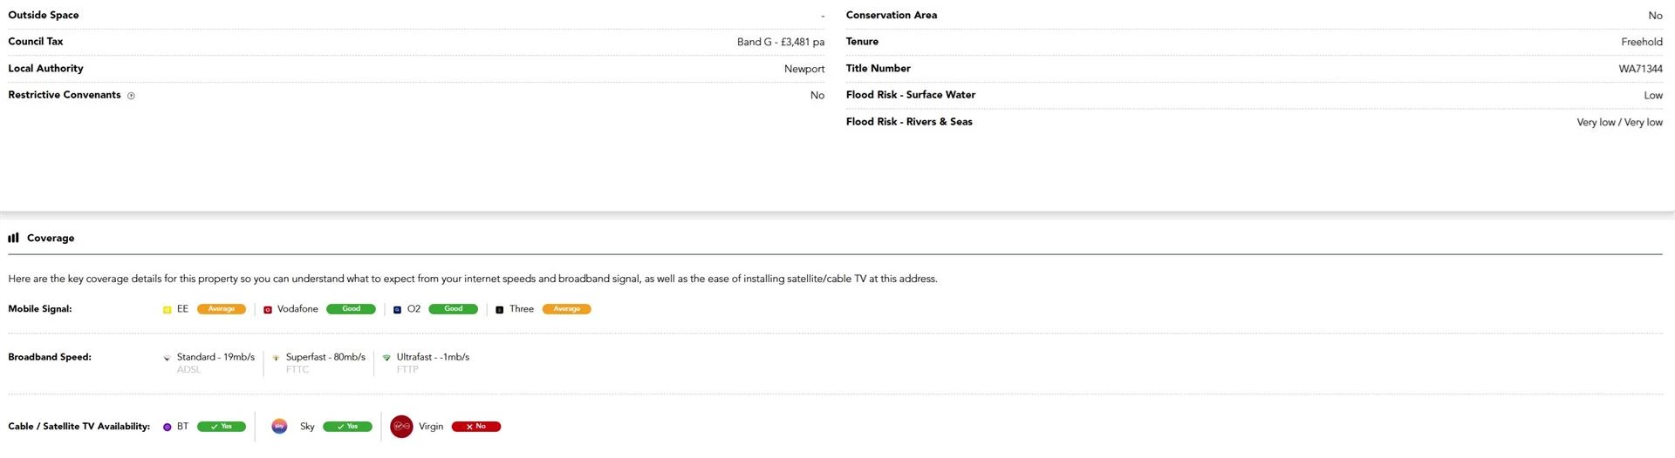Click the Vodafone Good signal badge

(351, 309)
